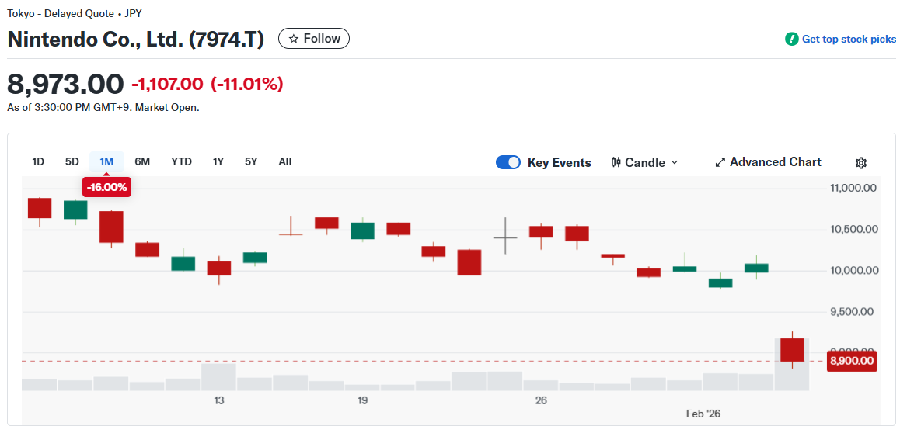Toggle the Key Events switch

[508, 162]
